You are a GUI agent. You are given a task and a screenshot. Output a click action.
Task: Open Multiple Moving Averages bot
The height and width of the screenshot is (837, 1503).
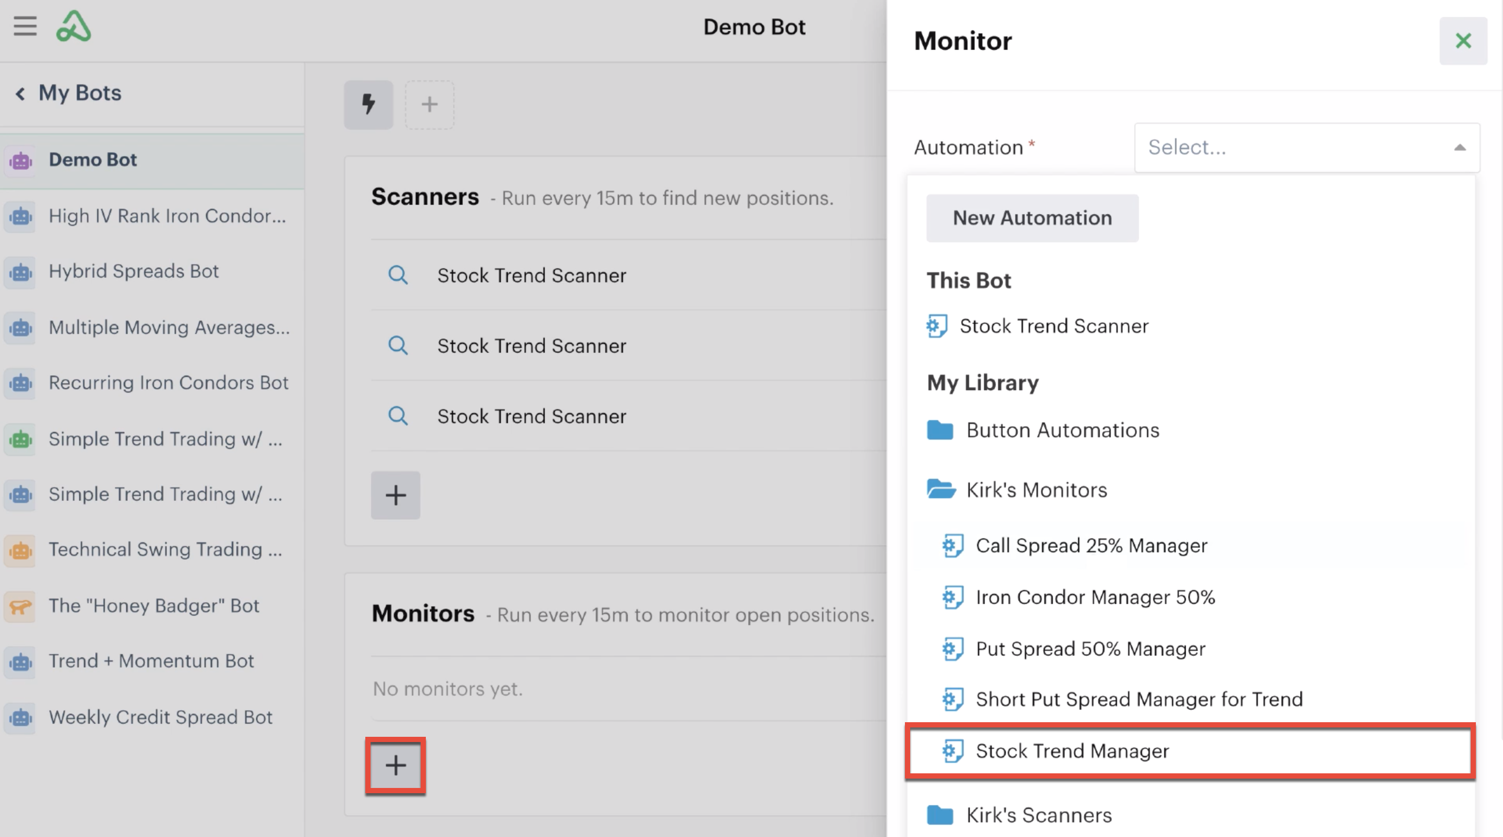(152, 328)
